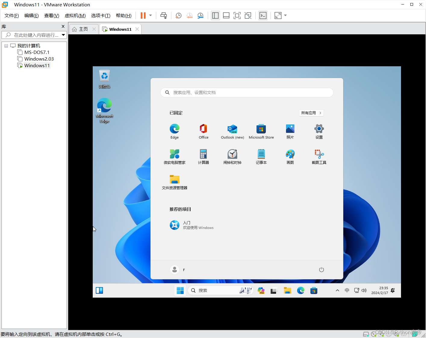Open 所有应用 all apps list
This screenshot has height=338, width=426.
pyautogui.click(x=311, y=113)
